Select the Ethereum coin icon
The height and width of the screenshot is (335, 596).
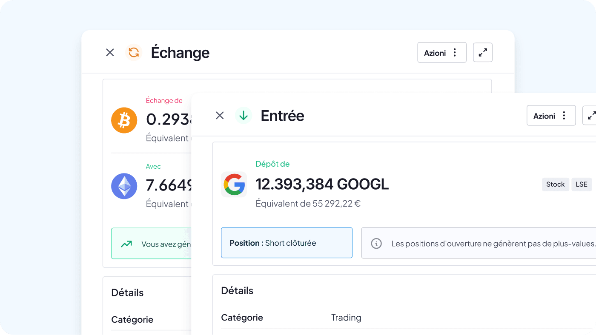pyautogui.click(x=124, y=186)
